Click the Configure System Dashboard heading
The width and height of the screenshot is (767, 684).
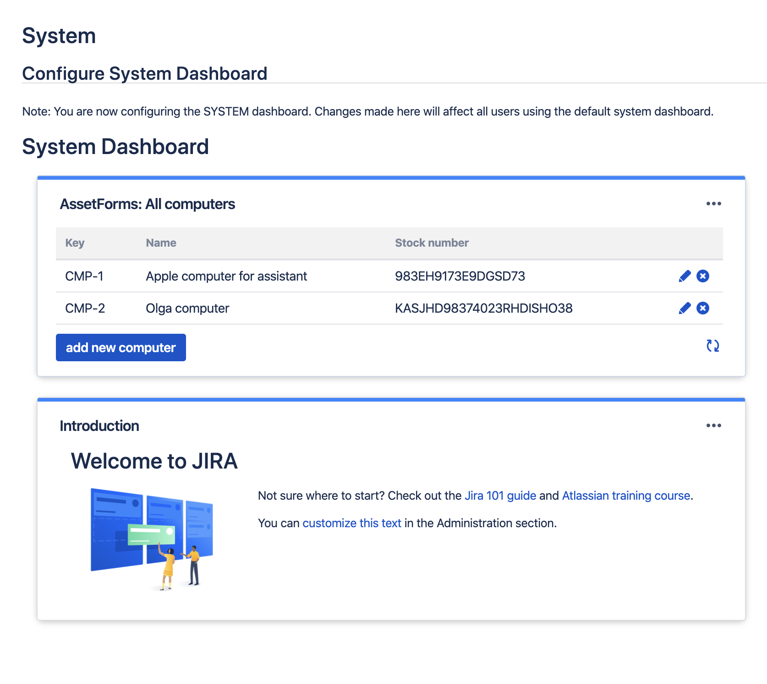pos(145,73)
